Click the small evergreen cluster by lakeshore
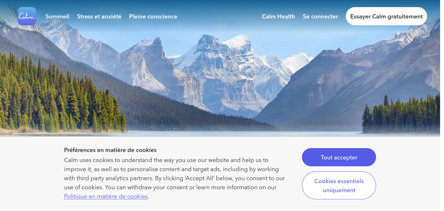The width and height of the screenshot is (444, 211). point(401,115)
